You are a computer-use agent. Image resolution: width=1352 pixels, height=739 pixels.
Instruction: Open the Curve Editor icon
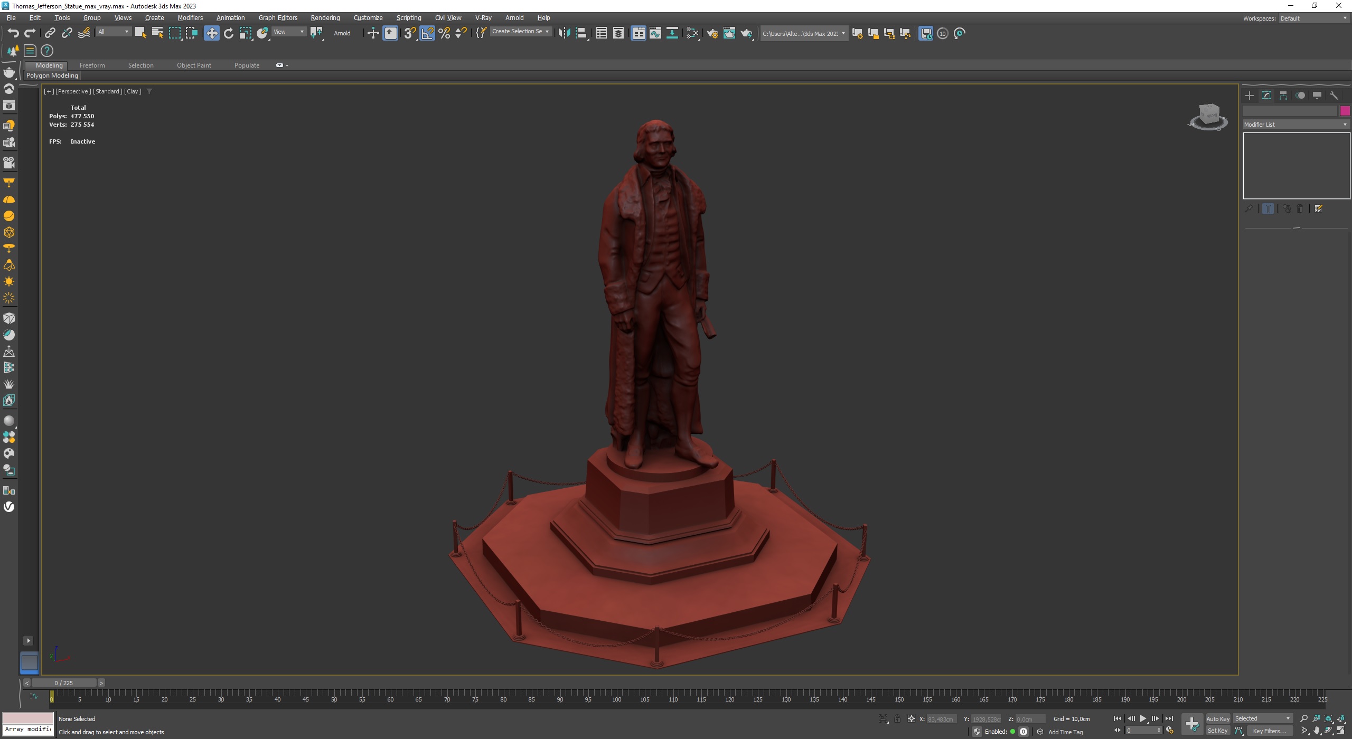pos(655,33)
